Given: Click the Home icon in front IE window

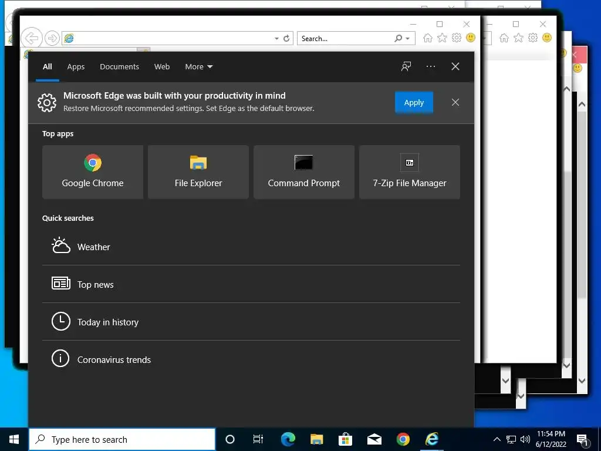Looking at the screenshot, I should coord(428,38).
